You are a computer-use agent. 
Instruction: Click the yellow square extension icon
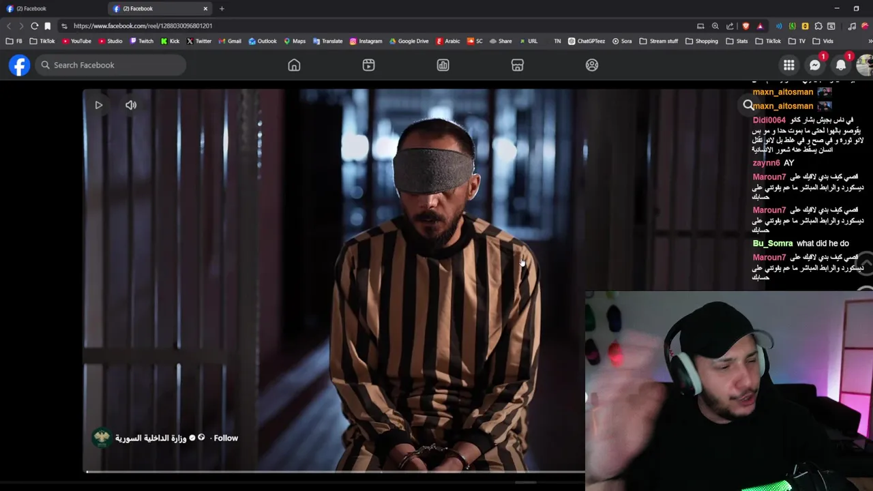(x=805, y=26)
